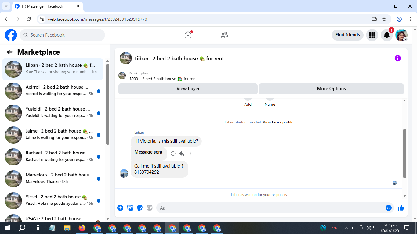Click "Hi Victoria, is this still available?" message
Screen dimensions: 417x234
tap(166, 141)
